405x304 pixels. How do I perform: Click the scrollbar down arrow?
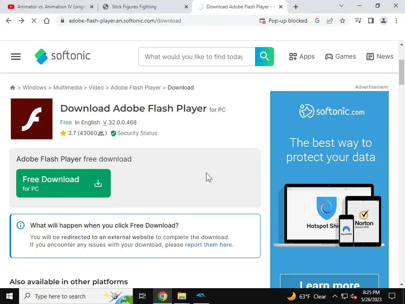tap(401, 285)
